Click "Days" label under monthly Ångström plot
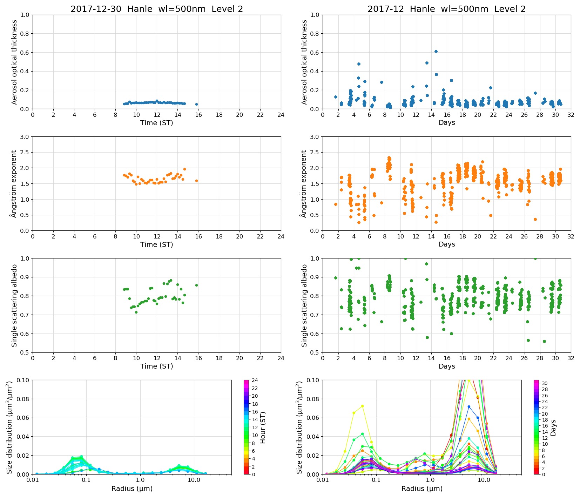The height and width of the screenshot is (498, 580). coord(446,244)
